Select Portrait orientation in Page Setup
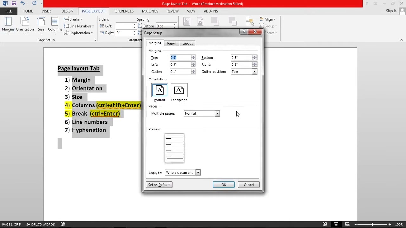 (x=160, y=92)
